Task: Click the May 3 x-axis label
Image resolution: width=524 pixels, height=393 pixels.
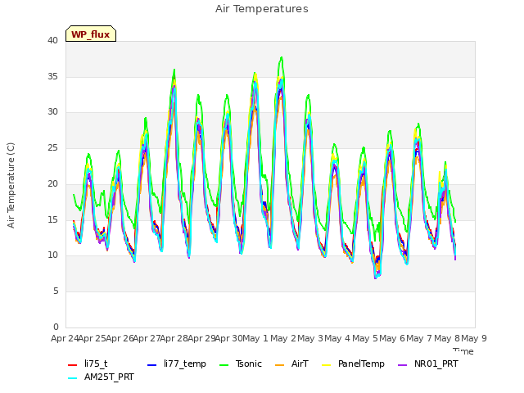Action: coord(310,338)
